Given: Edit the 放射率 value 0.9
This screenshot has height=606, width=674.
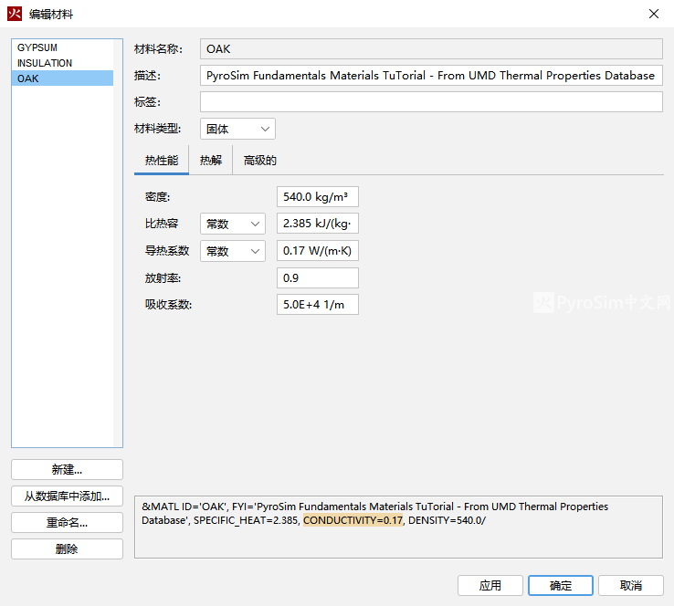Looking at the screenshot, I should pos(318,277).
